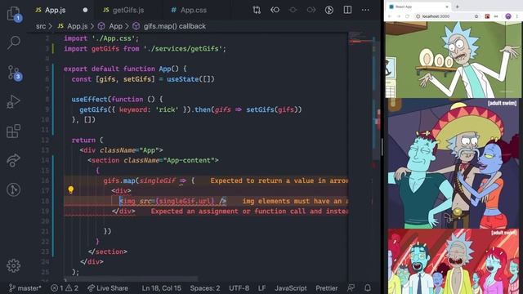
Task: Open the Manage gear menu
Action: 14,265
